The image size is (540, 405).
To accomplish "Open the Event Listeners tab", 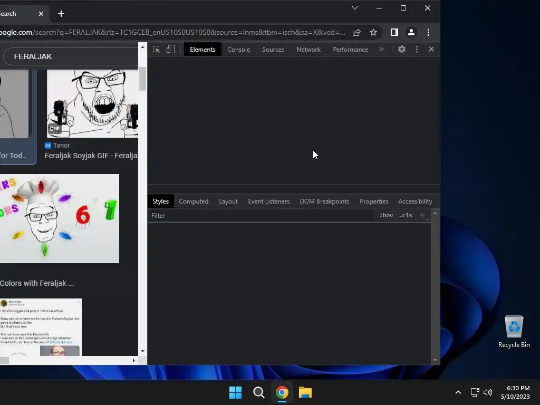I will (x=268, y=201).
